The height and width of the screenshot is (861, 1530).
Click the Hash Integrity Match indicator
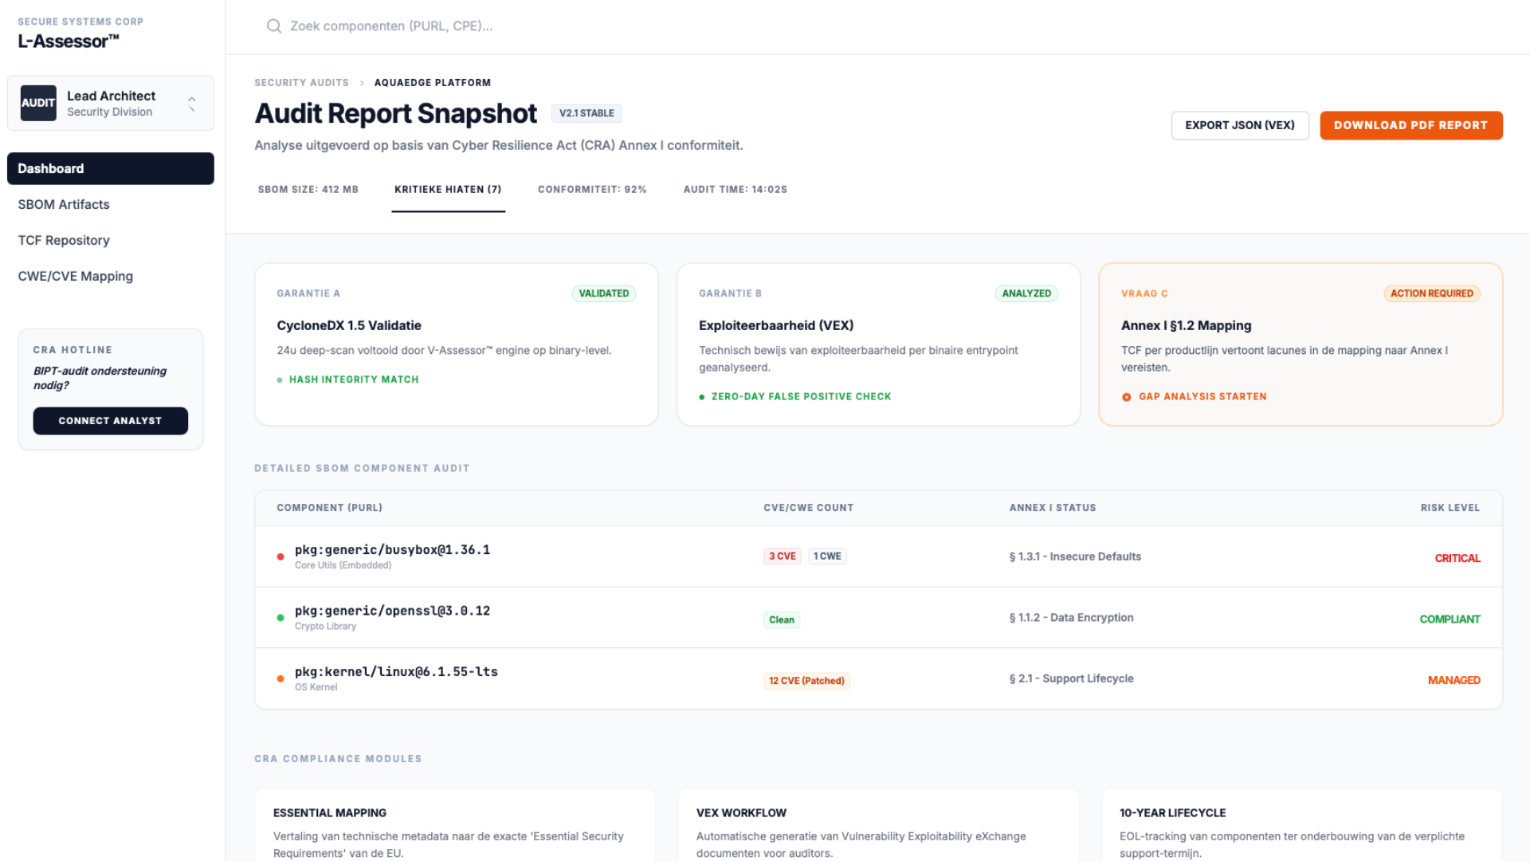click(347, 379)
